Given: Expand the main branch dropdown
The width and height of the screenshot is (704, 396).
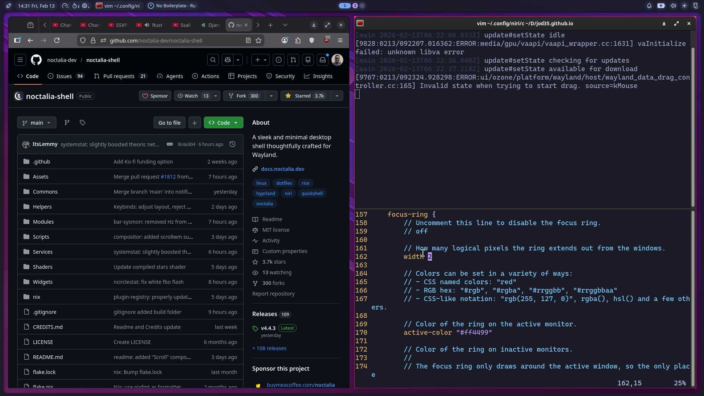Looking at the screenshot, I should coord(37,122).
